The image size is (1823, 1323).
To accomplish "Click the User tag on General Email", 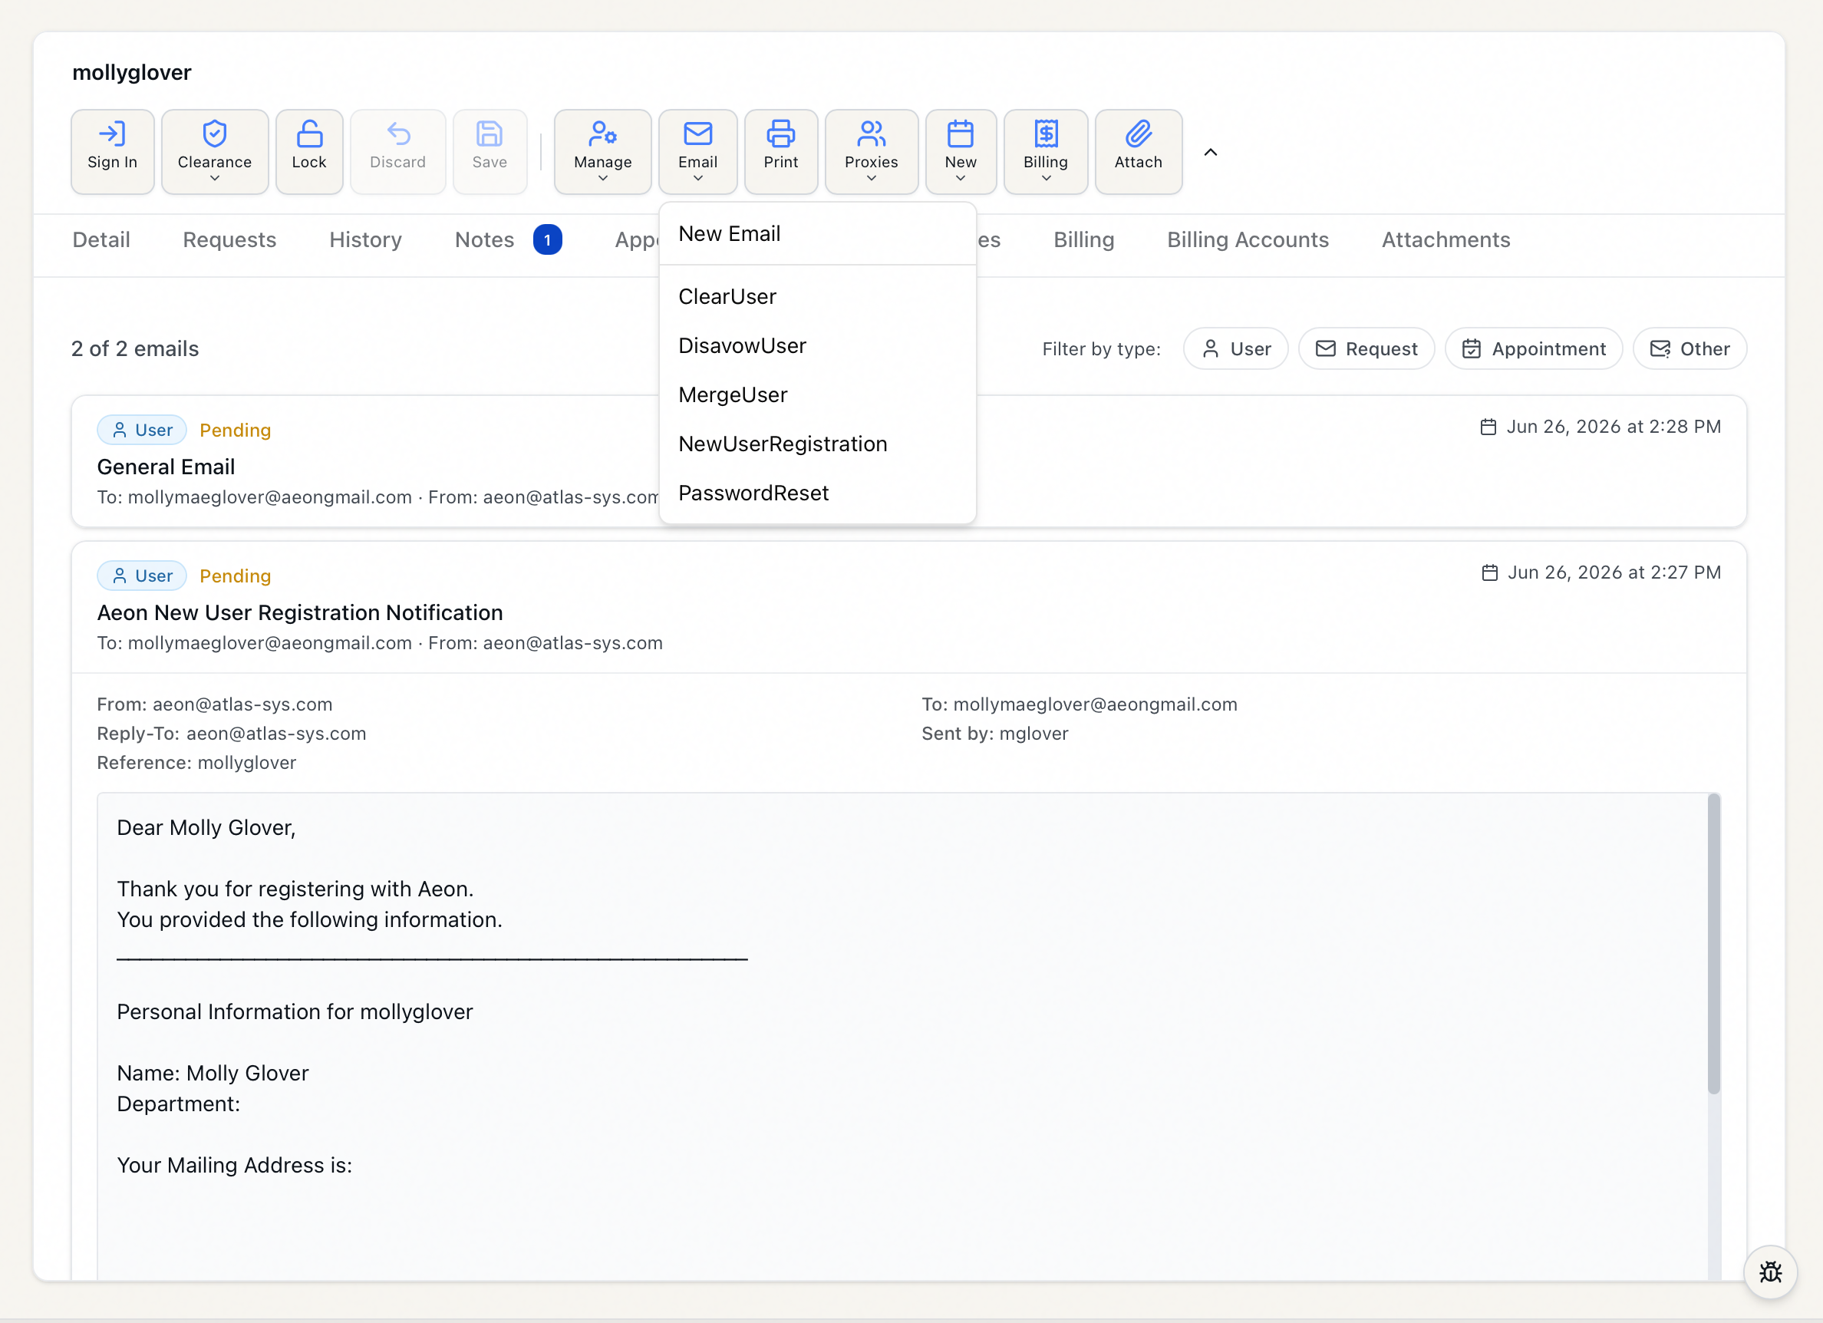I will (142, 430).
